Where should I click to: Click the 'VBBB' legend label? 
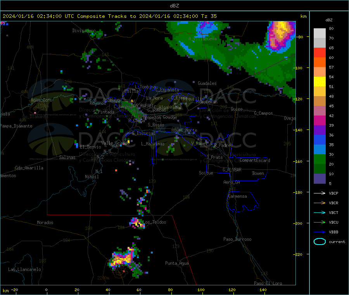[x=333, y=232]
